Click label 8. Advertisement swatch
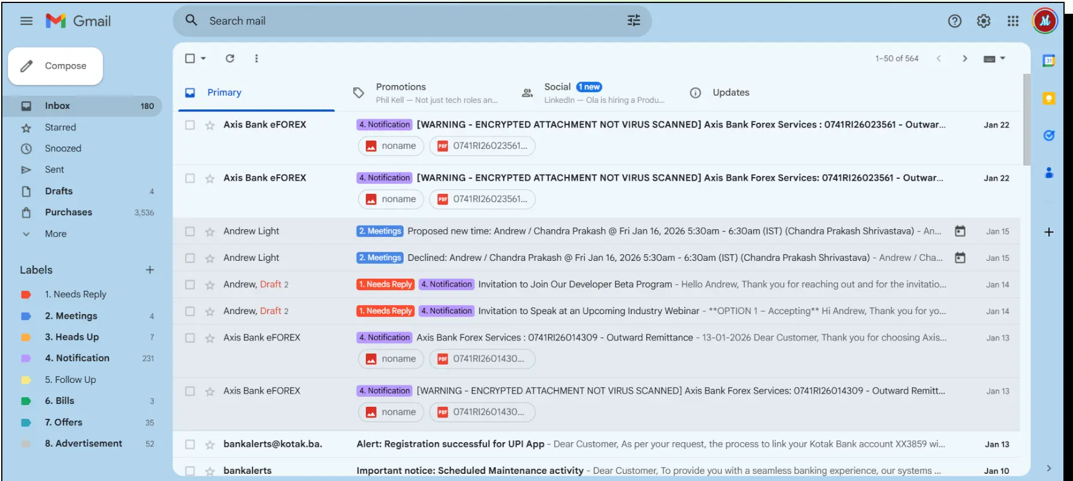 tap(26, 444)
